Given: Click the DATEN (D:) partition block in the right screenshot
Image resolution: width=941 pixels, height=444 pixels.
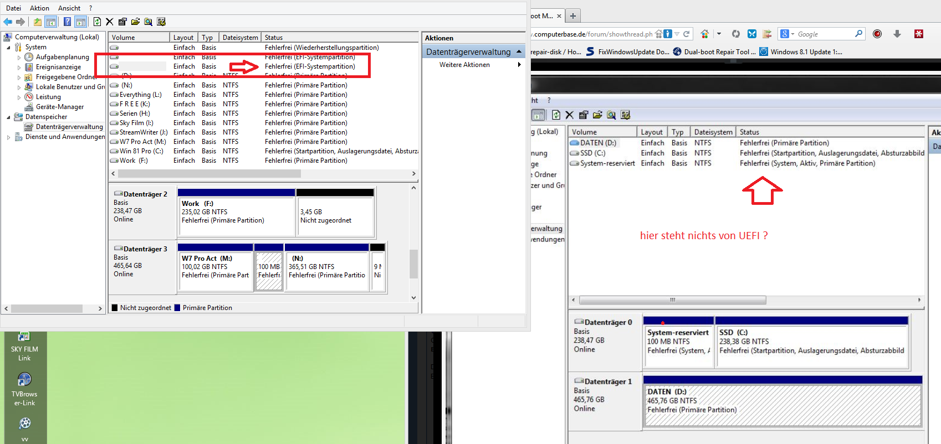Looking at the screenshot, I should coord(783,401).
